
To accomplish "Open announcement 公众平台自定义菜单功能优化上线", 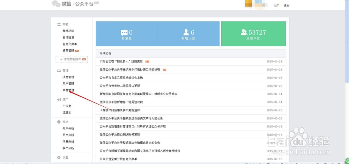I will click(121, 78).
